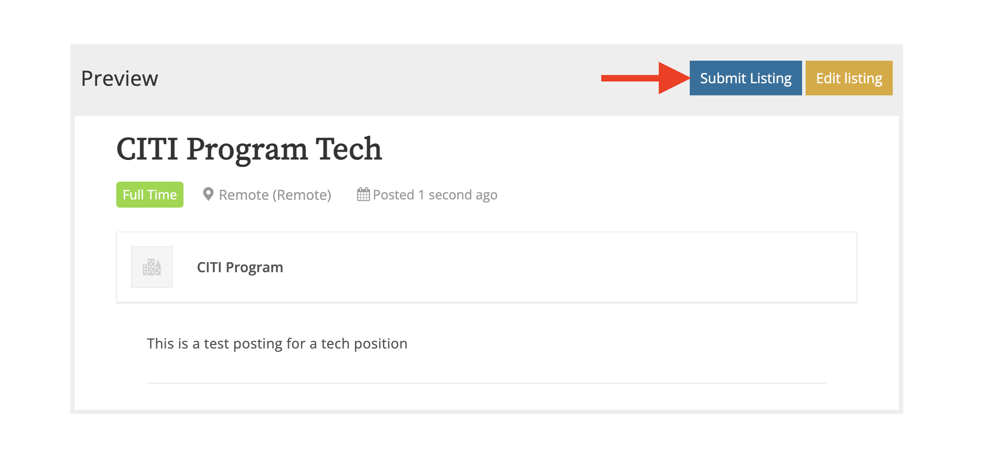Click the Submit Listing button

click(x=745, y=78)
